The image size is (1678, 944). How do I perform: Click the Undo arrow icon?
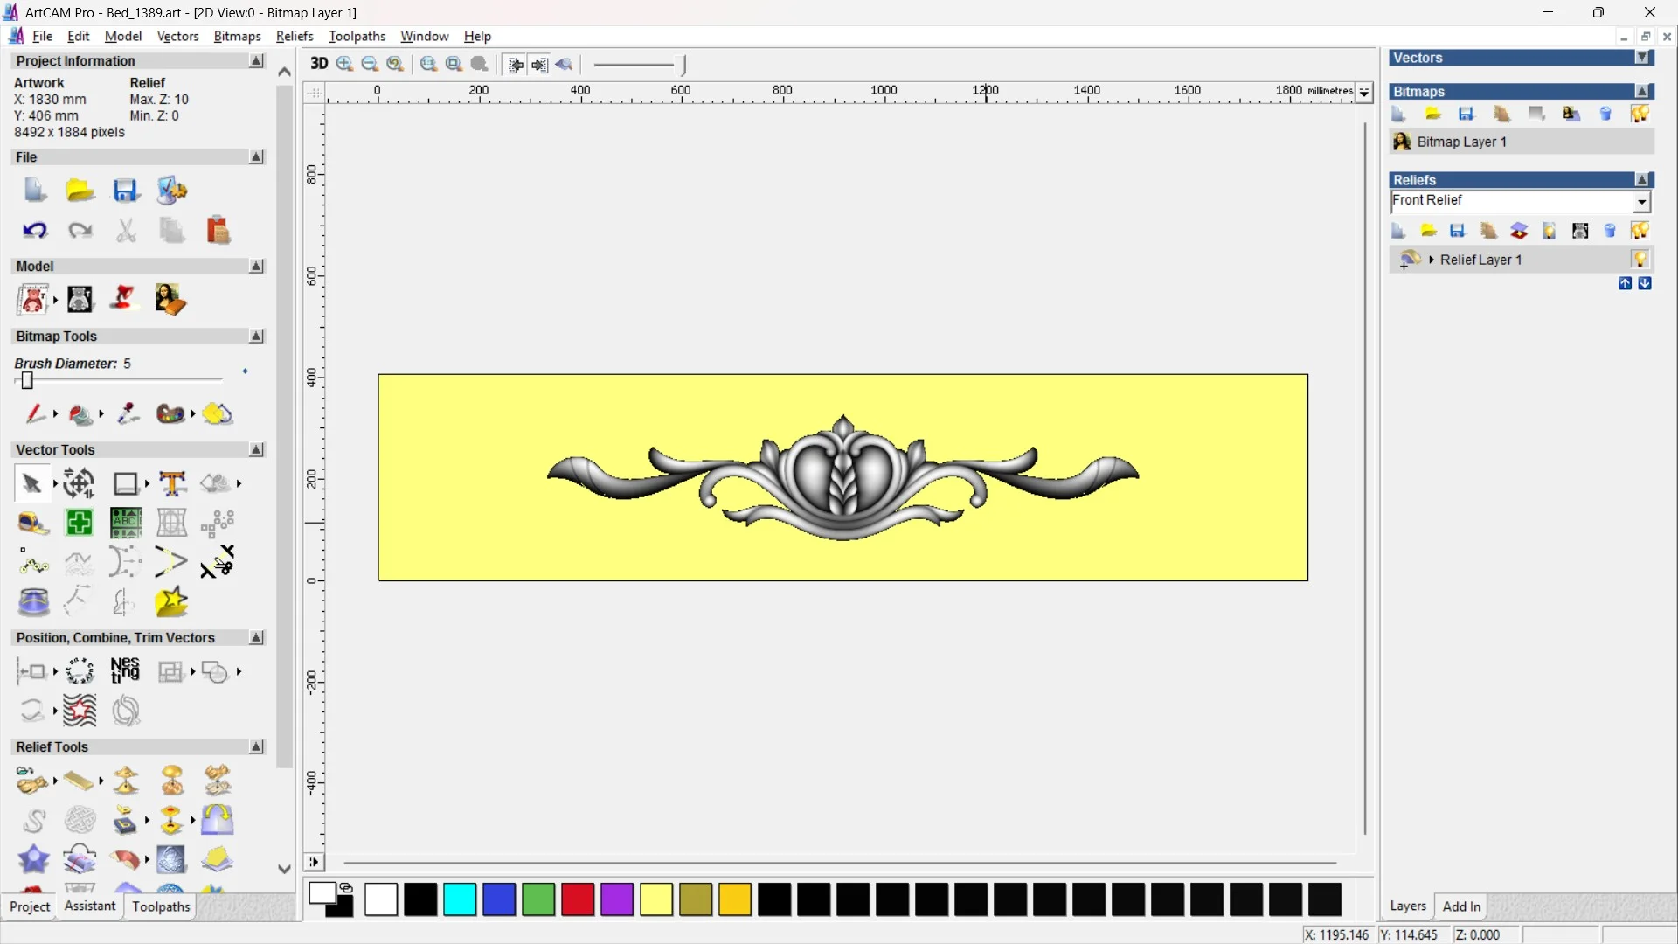coord(35,231)
